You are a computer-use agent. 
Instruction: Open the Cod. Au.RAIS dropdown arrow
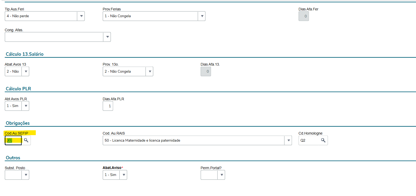[x=288, y=140]
